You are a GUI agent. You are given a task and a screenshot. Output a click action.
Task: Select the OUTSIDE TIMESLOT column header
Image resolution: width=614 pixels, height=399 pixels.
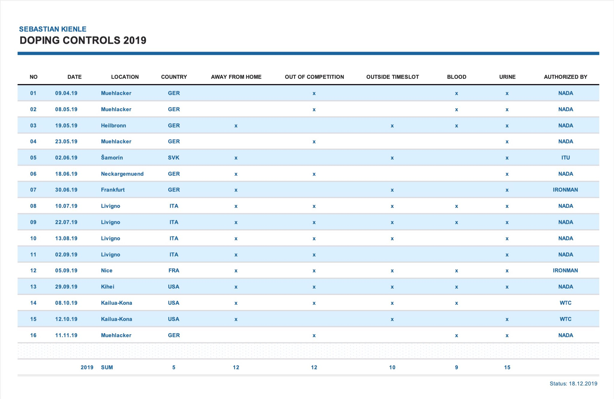(392, 77)
